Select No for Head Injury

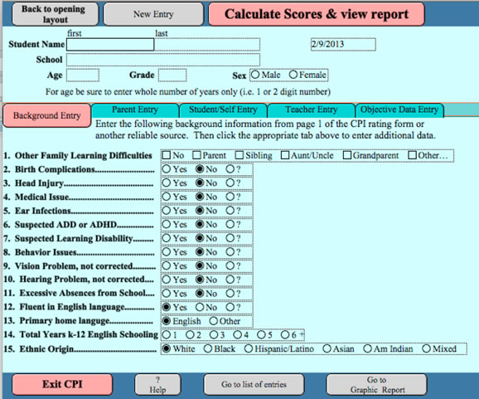[x=200, y=182]
